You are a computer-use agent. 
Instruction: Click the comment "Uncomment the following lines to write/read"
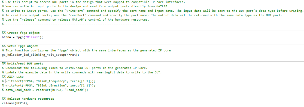(x=75, y=68)
